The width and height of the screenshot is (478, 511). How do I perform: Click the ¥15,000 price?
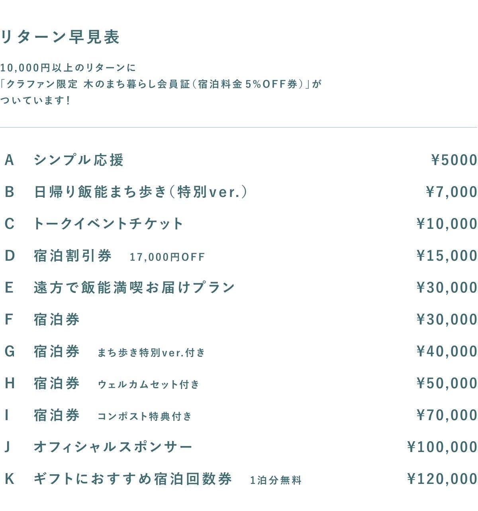447,256
